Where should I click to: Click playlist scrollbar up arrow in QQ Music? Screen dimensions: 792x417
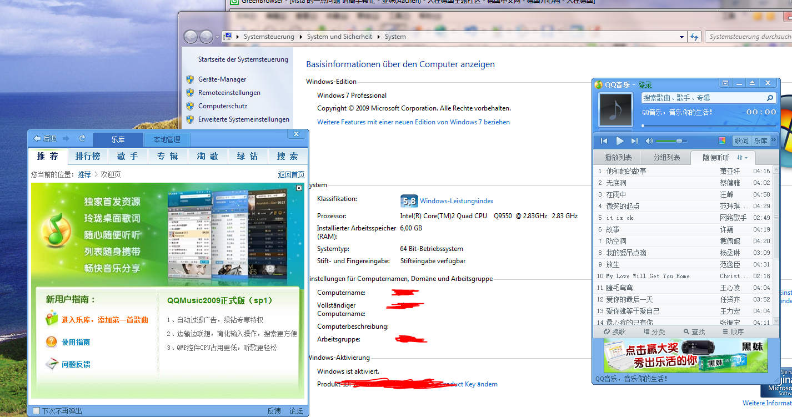[x=776, y=169]
